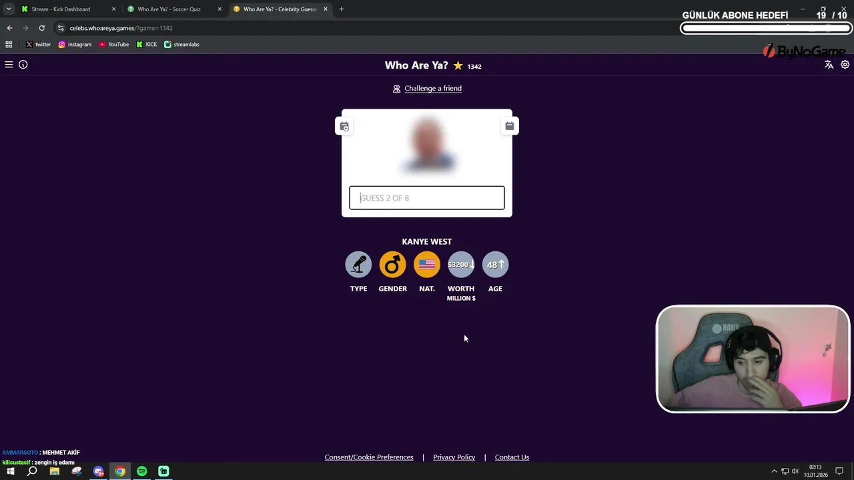The height and width of the screenshot is (480, 854).
Task: Open the hamburger menu in the game header
Action: (x=9, y=65)
